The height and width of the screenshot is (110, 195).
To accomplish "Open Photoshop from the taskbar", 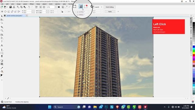I will [x=106, y=107].
